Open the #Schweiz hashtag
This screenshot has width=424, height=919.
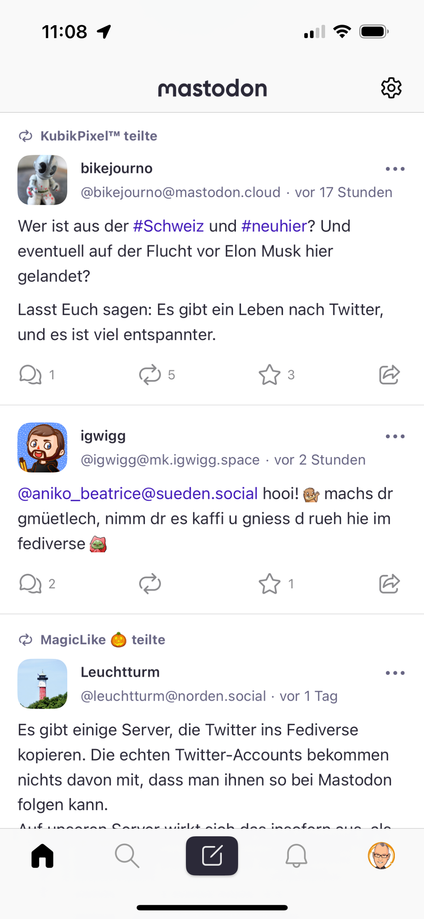pyautogui.click(x=169, y=226)
